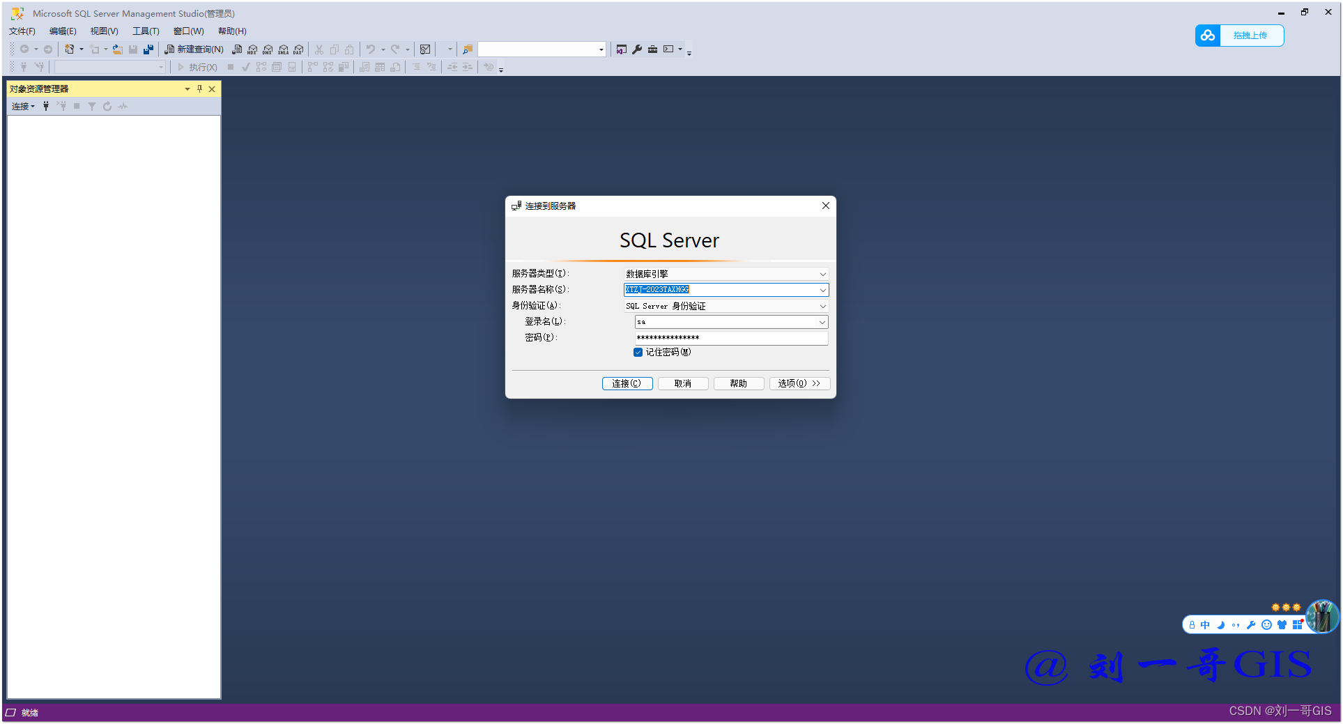Click the command window icon in toolbar
This screenshot has height=724, width=1343.
(x=668, y=49)
